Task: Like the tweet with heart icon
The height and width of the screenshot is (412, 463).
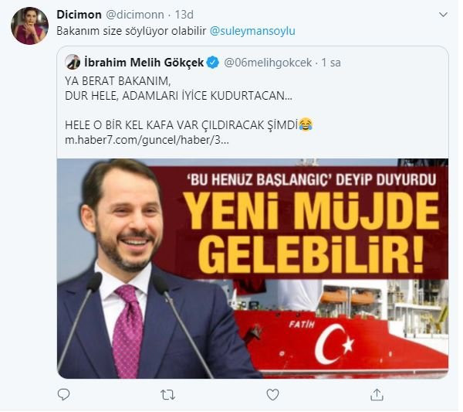Action: [272, 394]
